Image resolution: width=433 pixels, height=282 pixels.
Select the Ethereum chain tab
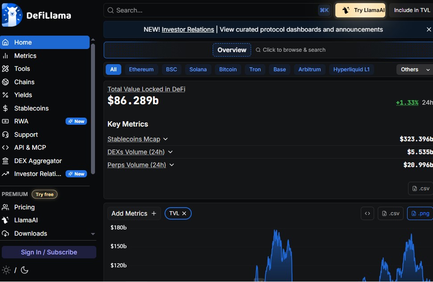click(141, 69)
